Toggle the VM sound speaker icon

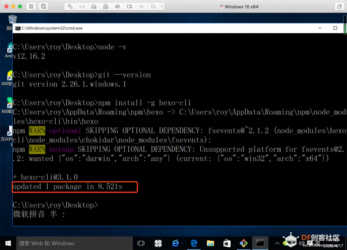click(x=117, y=6)
